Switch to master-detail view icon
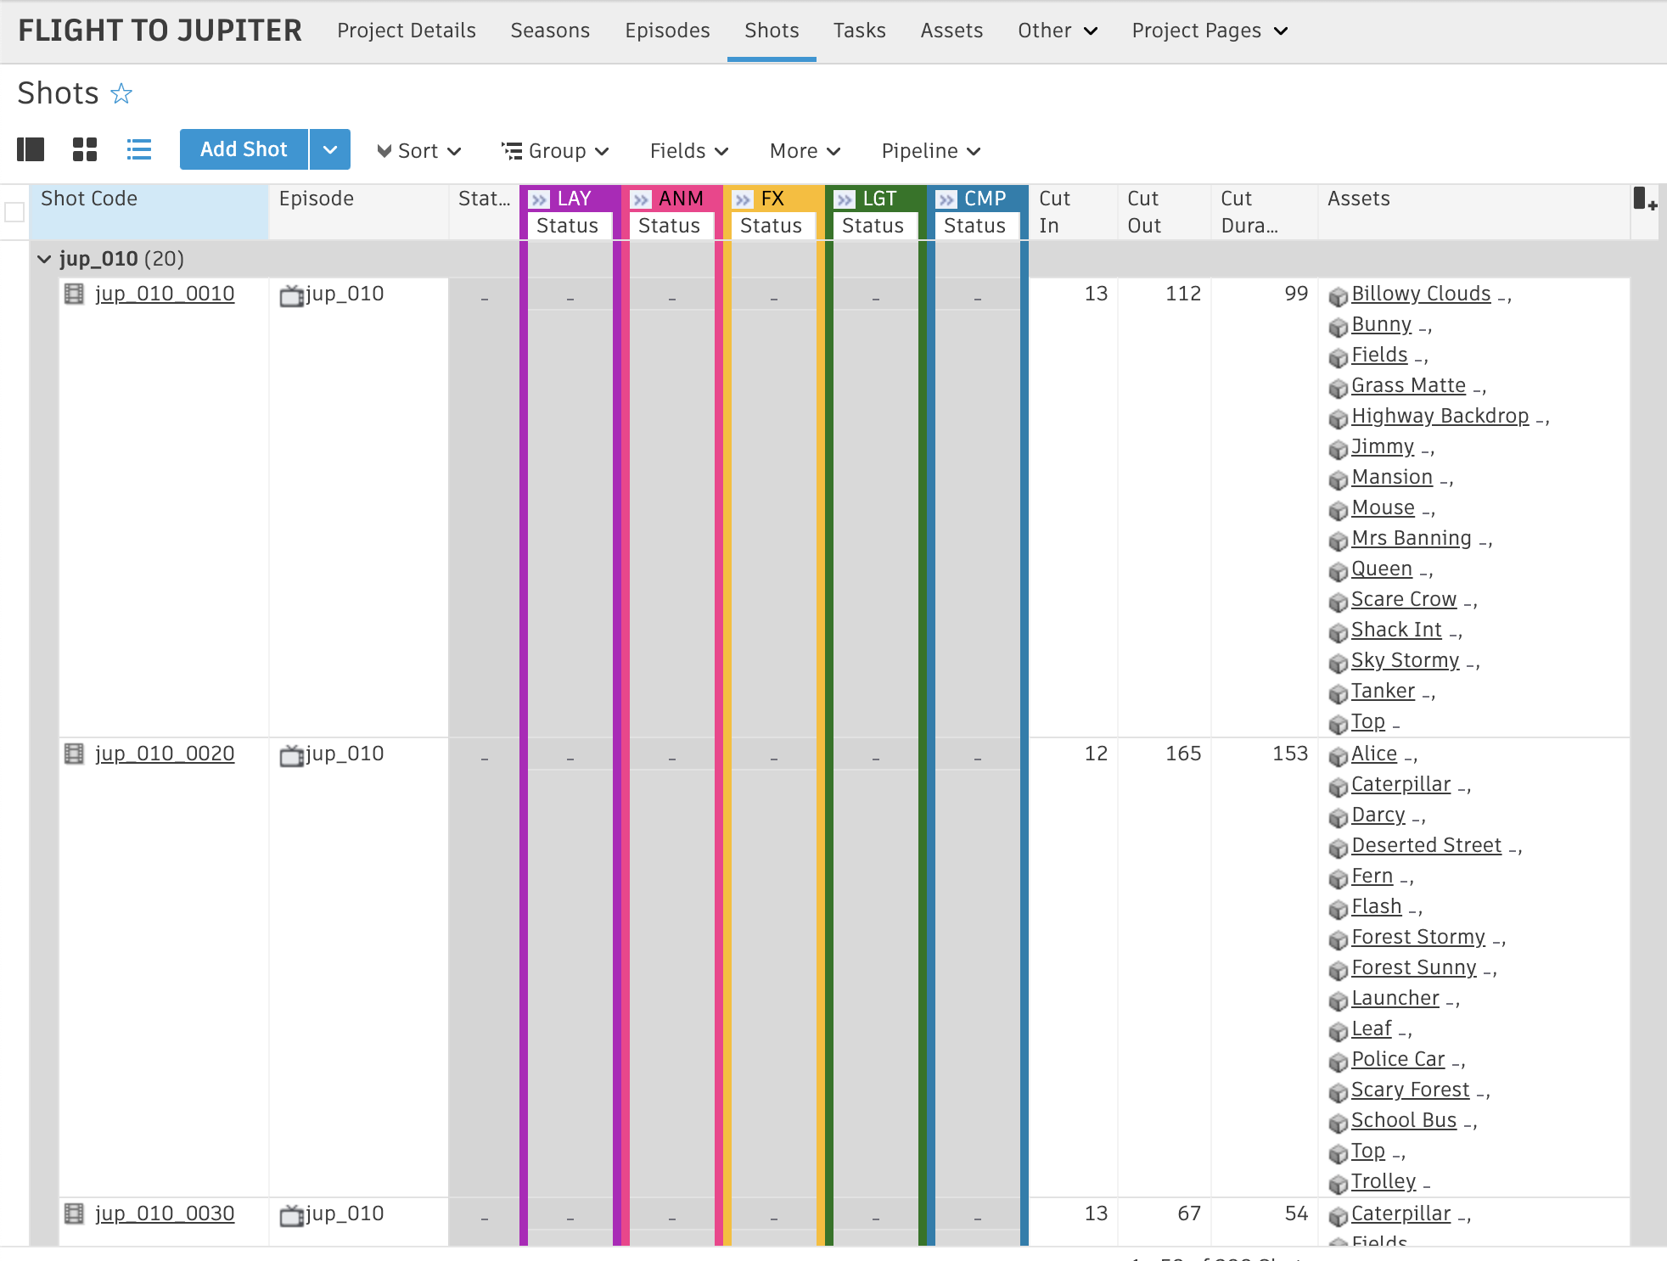The width and height of the screenshot is (1667, 1261). pos(31,150)
